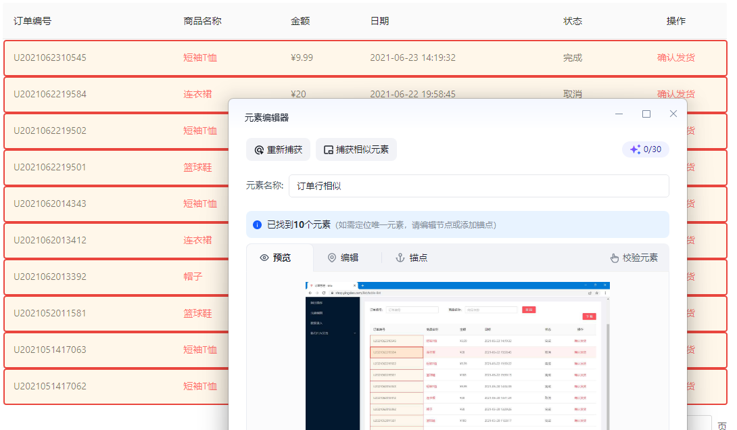Click the 日期 column header
Viewport: 737px width, 430px height.
(379, 21)
